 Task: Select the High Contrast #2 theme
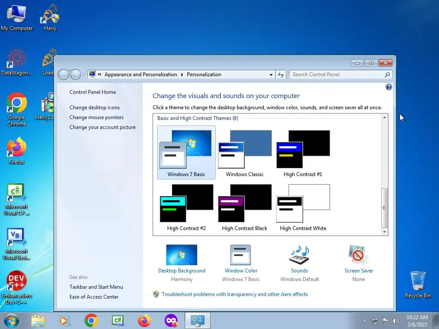click(x=186, y=207)
